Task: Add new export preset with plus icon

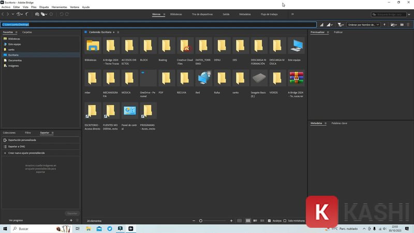Action: click(x=71, y=220)
